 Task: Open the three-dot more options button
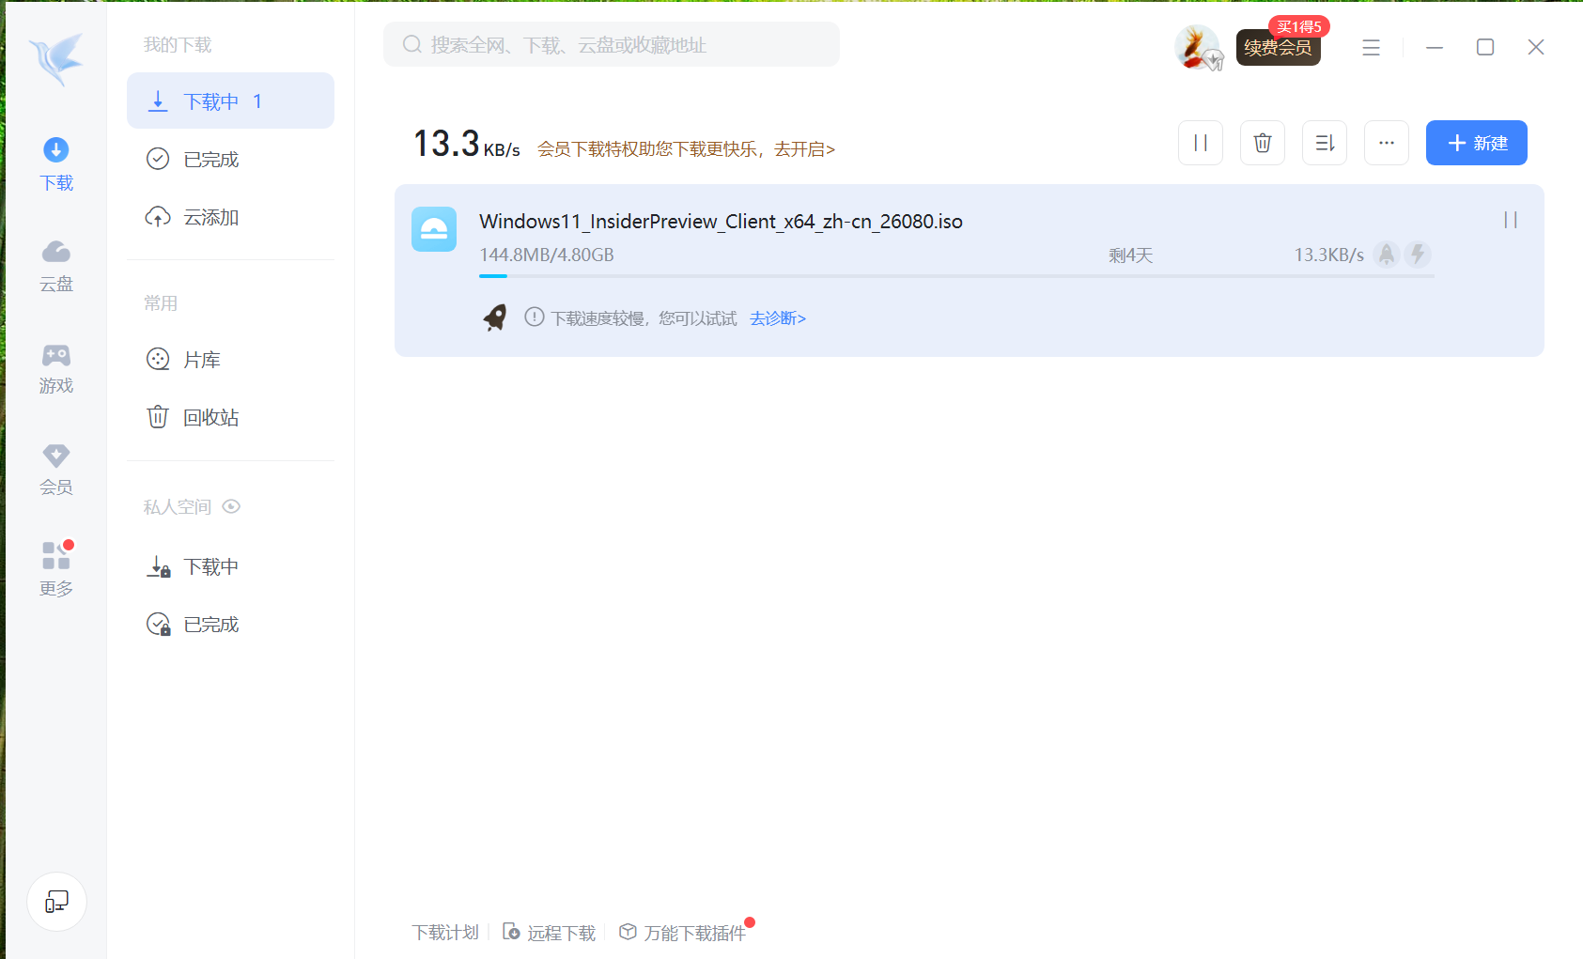[x=1386, y=143]
